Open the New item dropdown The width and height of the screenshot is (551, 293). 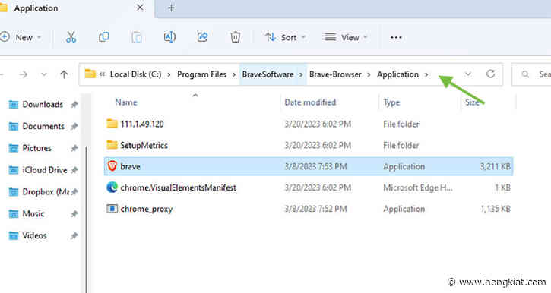click(21, 37)
